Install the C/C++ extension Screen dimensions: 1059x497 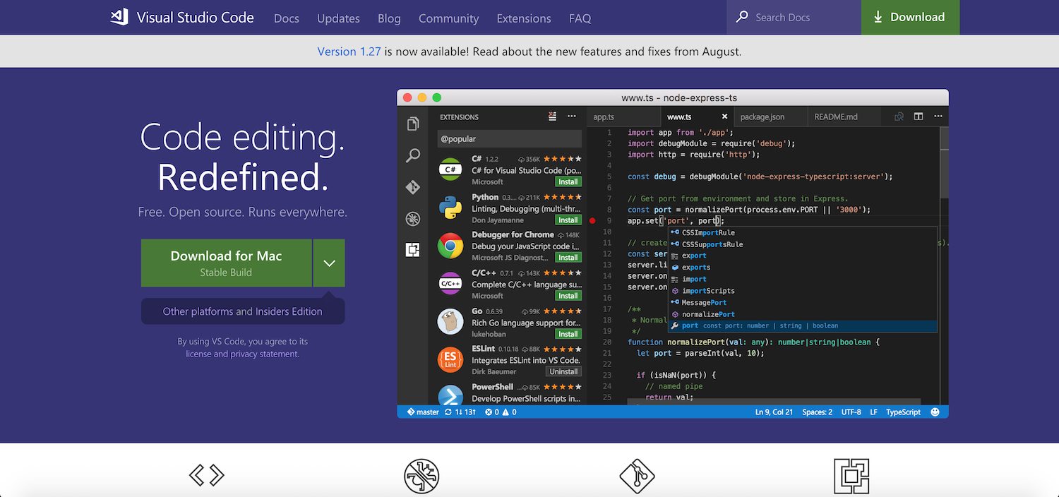(x=568, y=296)
